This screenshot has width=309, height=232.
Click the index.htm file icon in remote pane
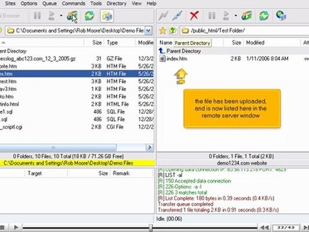[x=162, y=59]
